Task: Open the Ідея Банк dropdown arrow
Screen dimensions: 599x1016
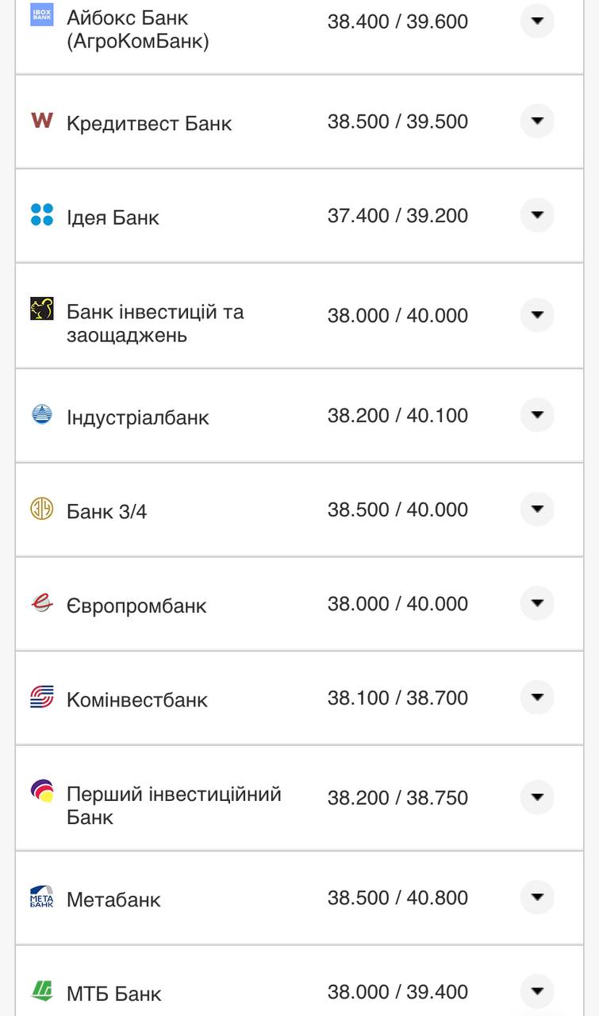Action: point(537,215)
